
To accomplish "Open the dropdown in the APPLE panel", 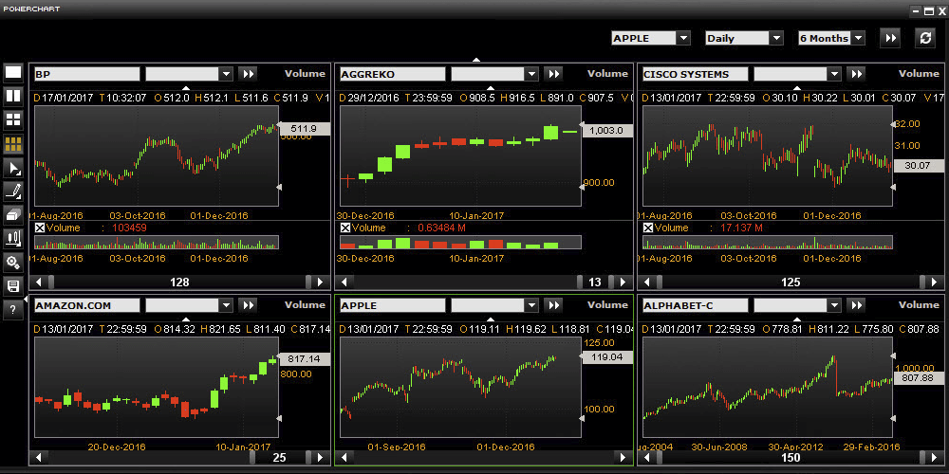I will pyautogui.click(x=530, y=305).
